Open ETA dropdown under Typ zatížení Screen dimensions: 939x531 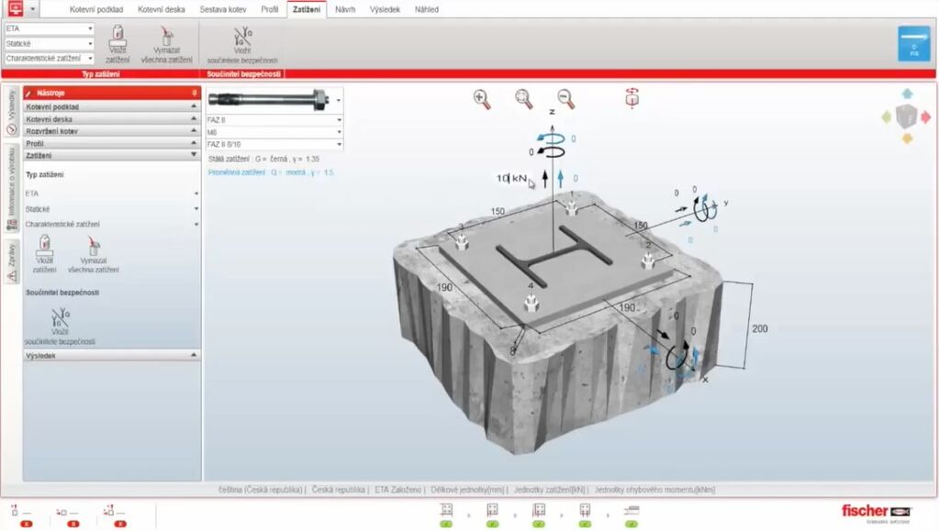(x=111, y=194)
